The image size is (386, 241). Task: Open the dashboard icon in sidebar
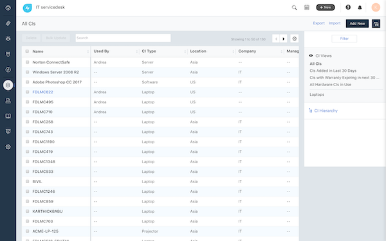click(x=8, y=8)
